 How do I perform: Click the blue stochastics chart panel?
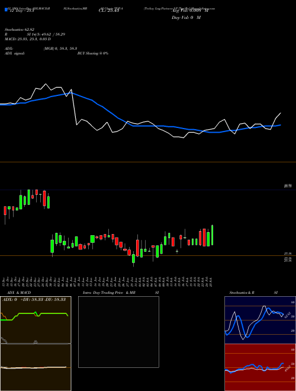tap(260, 320)
